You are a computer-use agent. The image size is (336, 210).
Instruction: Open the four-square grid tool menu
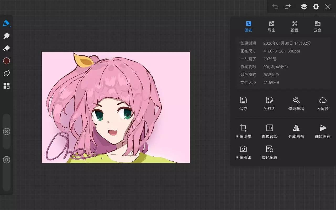7,86
